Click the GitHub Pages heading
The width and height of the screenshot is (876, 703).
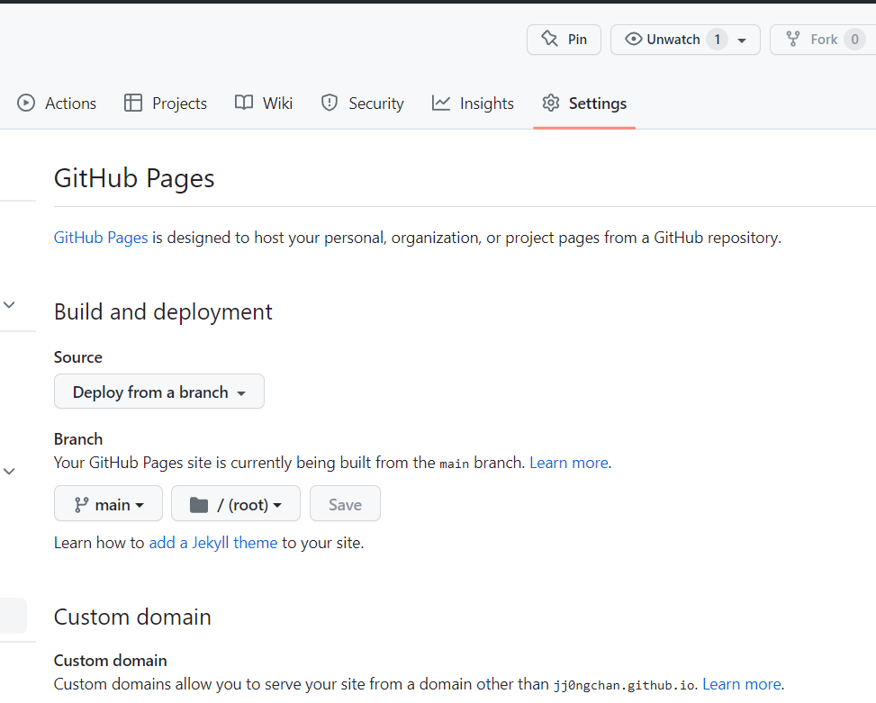tap(134, 179)
